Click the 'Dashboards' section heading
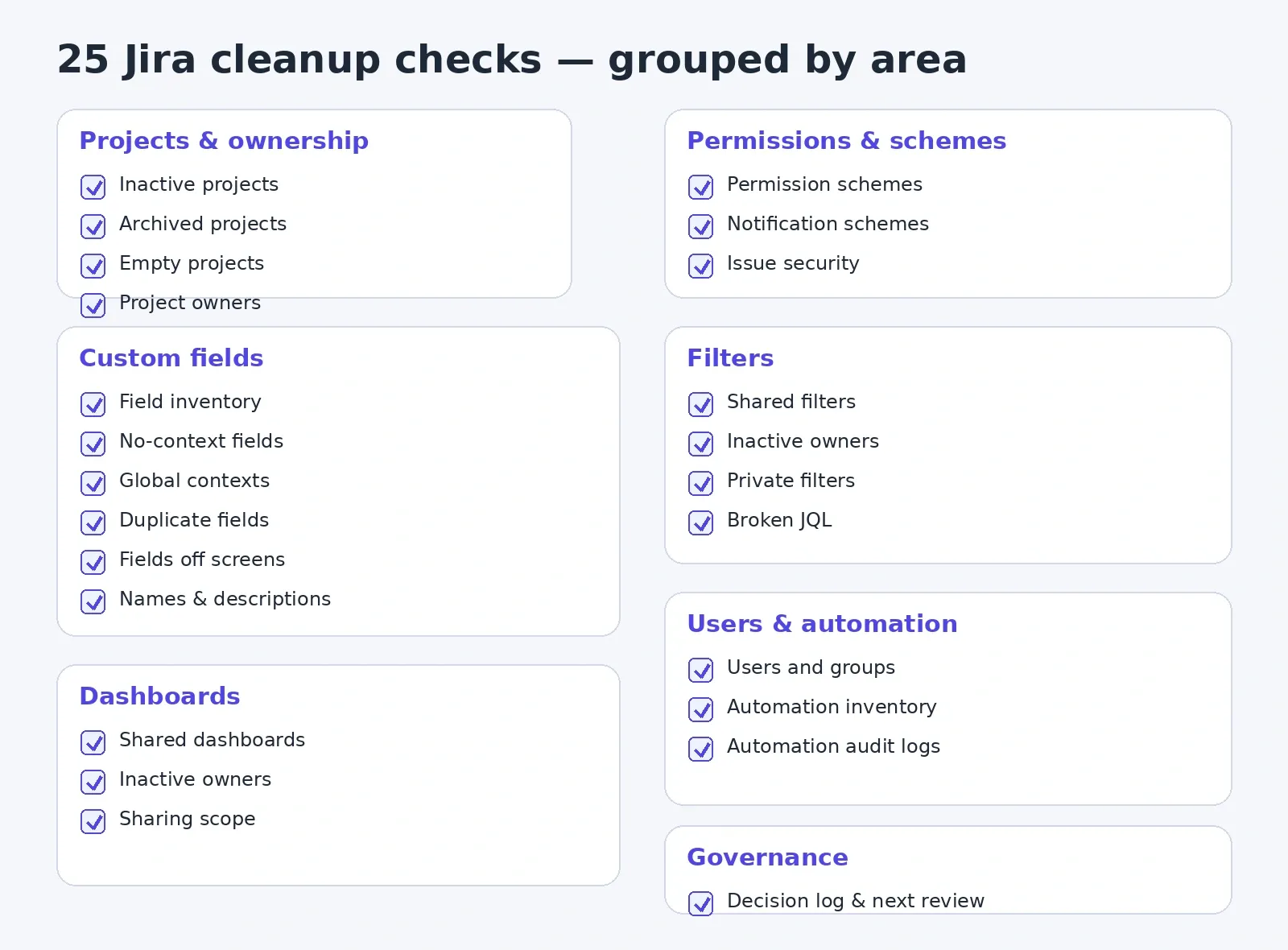The width and height of the screenshot is (1288, 950). (159, 696)
